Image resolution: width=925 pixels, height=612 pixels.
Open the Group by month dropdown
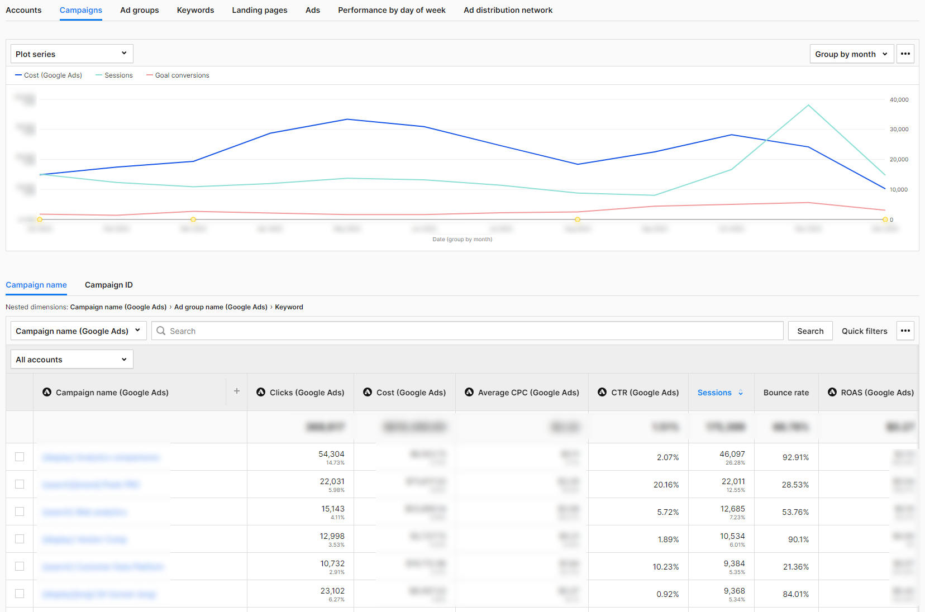coord(851,54)
